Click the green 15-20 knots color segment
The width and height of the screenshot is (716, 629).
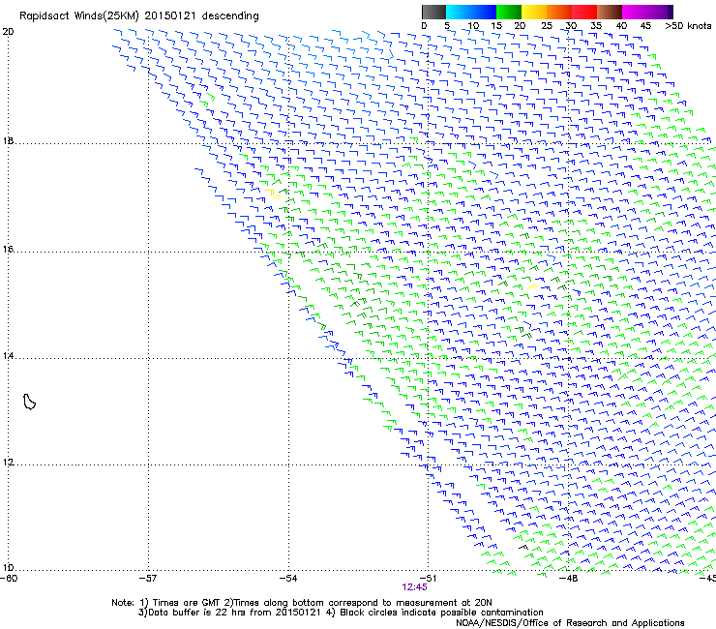tap(509, 12)
